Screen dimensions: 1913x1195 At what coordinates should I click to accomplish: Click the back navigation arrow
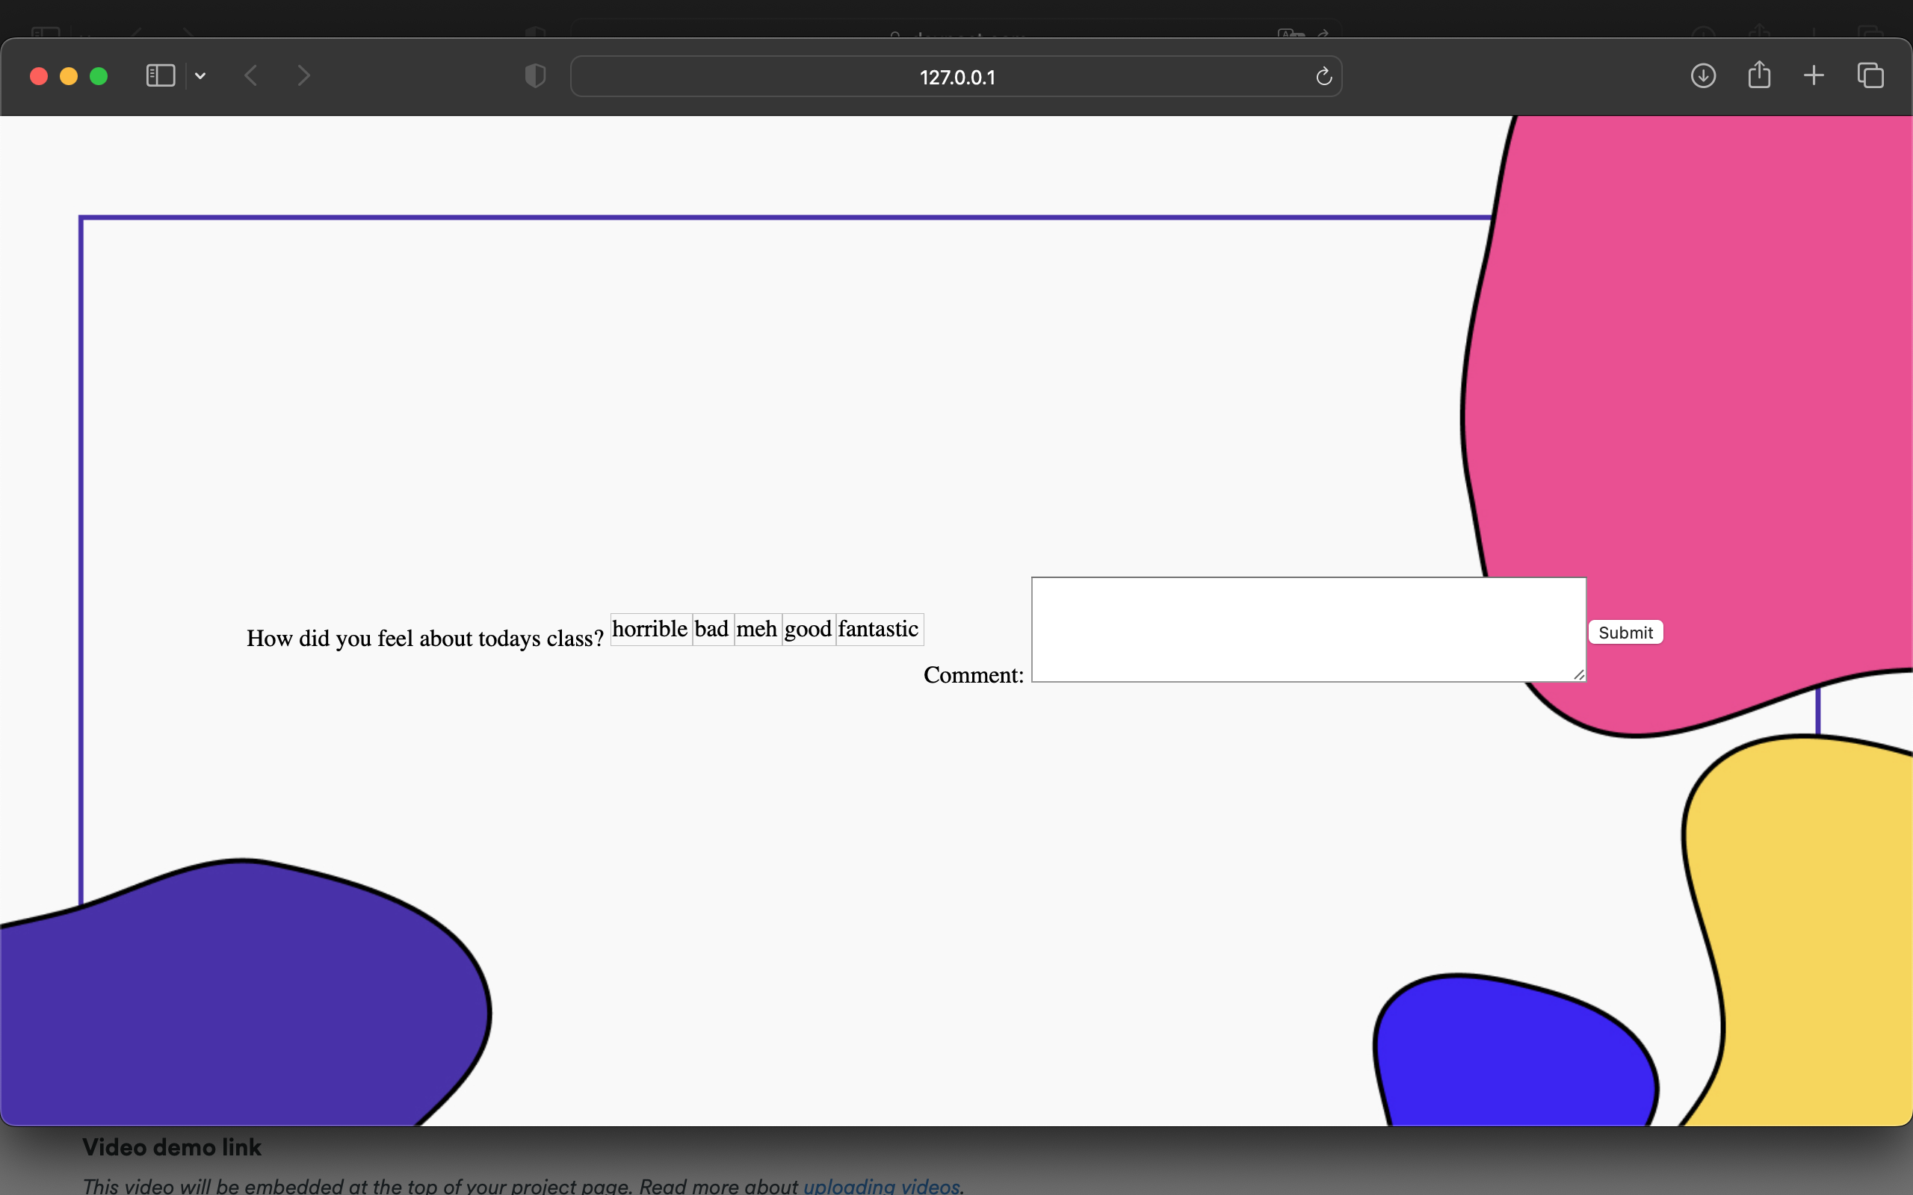tap(251, 76)
